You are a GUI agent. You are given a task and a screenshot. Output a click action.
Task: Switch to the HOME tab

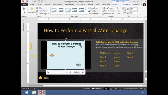click(x=32, y=5)
